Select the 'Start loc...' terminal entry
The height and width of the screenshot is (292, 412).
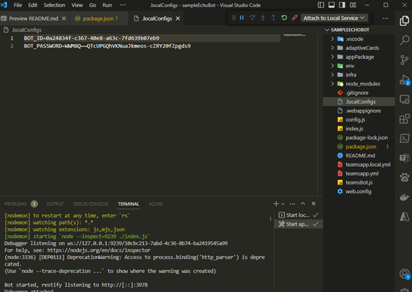[x=298, y=215]
